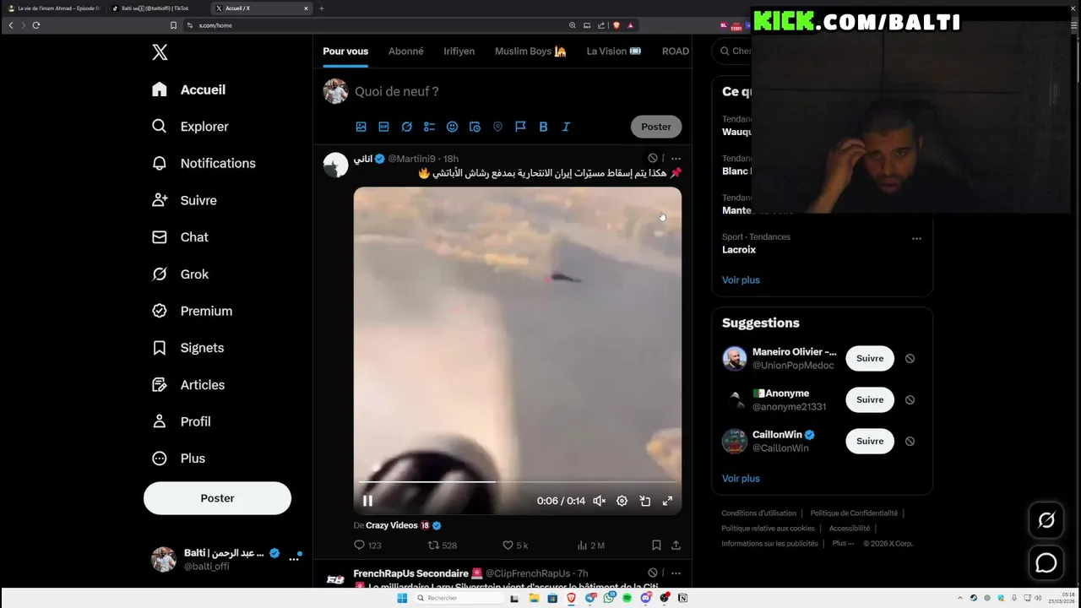Viewport: 1081px width, 608px height.
Task: Toggle bold formatting in composer
Action: point(543,127)
